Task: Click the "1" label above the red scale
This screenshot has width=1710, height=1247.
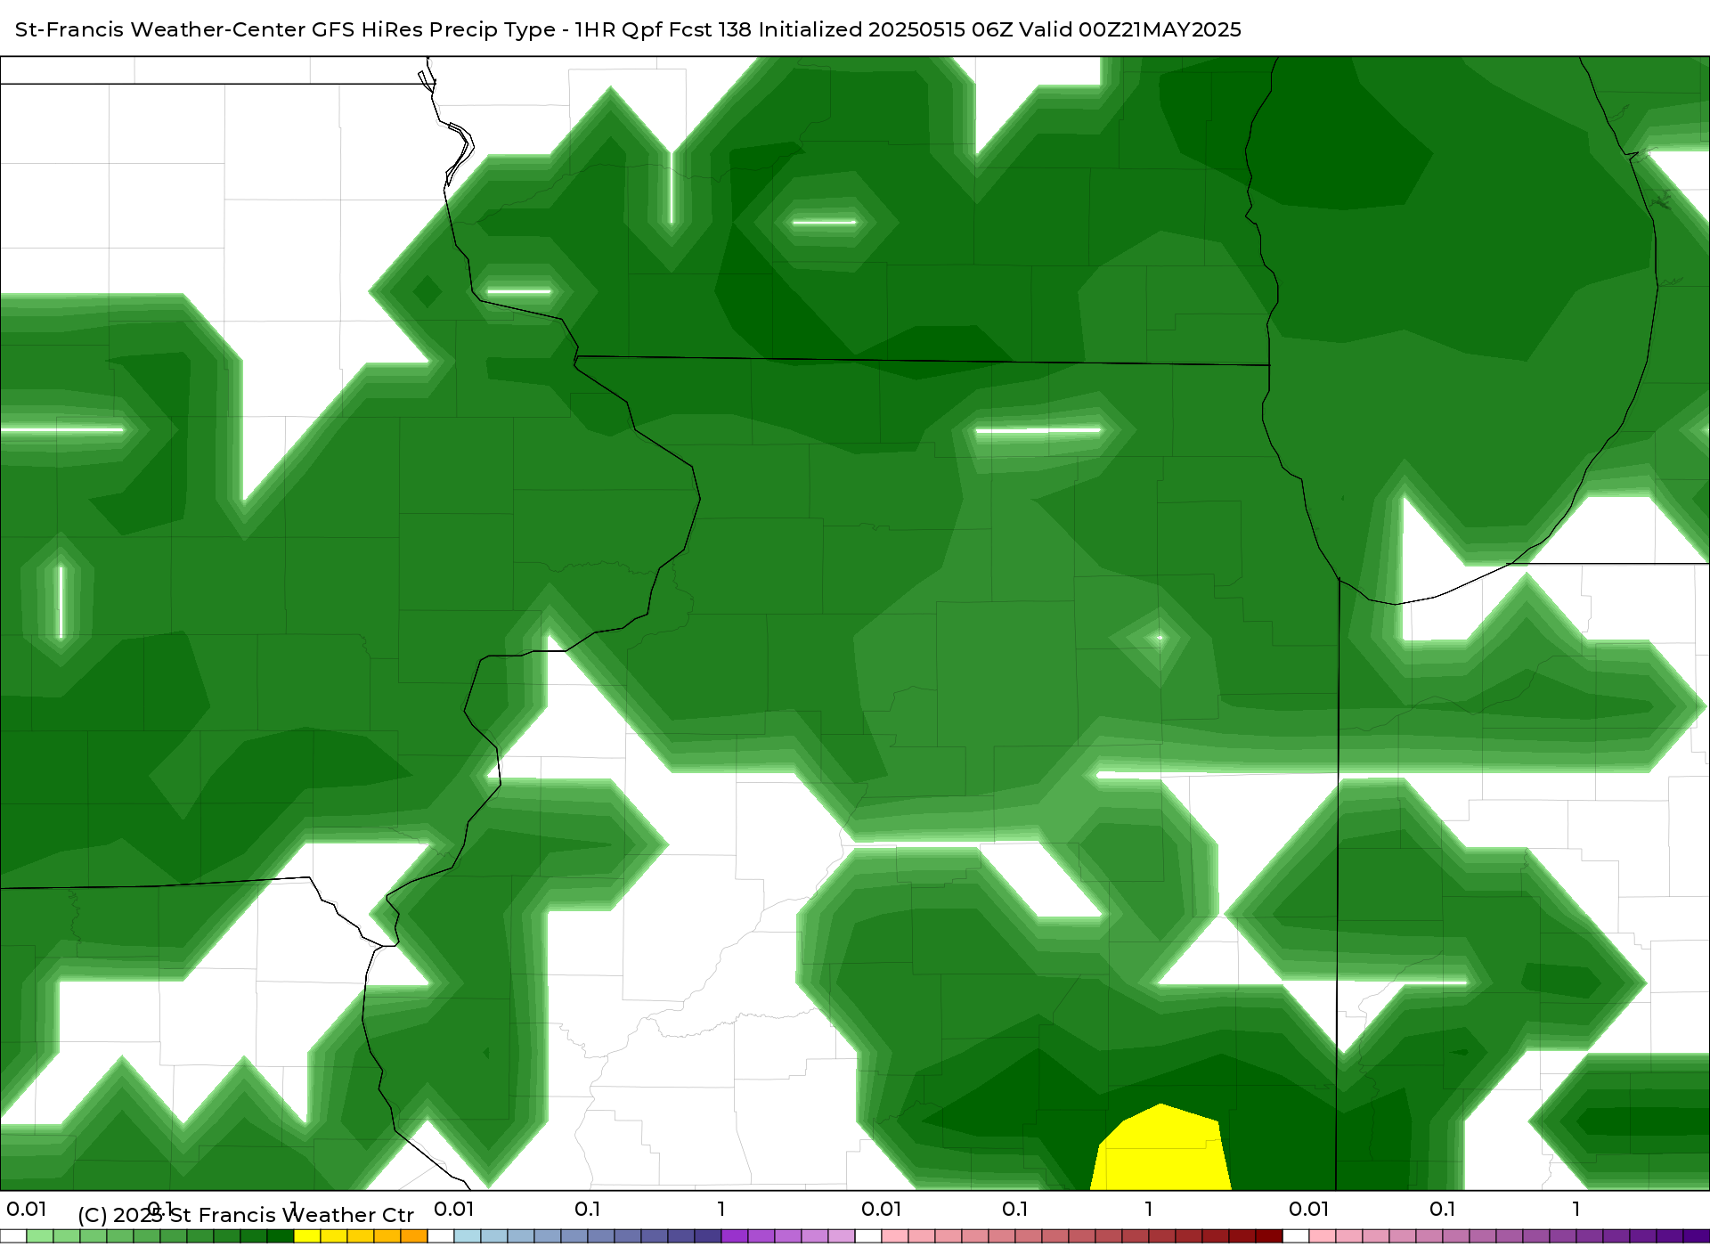Action: pyautogui.click(x=1149, y=1209)
